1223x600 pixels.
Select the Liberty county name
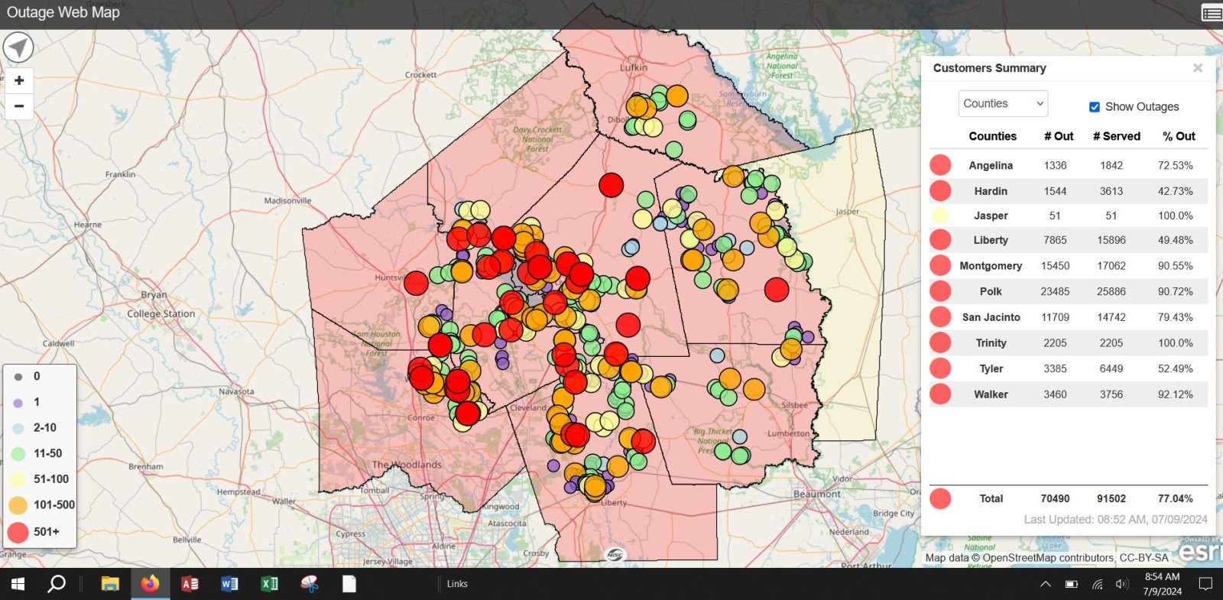pyautogui.click(x=991, y=240)
